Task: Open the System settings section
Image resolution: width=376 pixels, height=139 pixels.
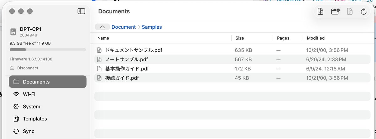Action: pyautogui.click(x=48, y=107)
